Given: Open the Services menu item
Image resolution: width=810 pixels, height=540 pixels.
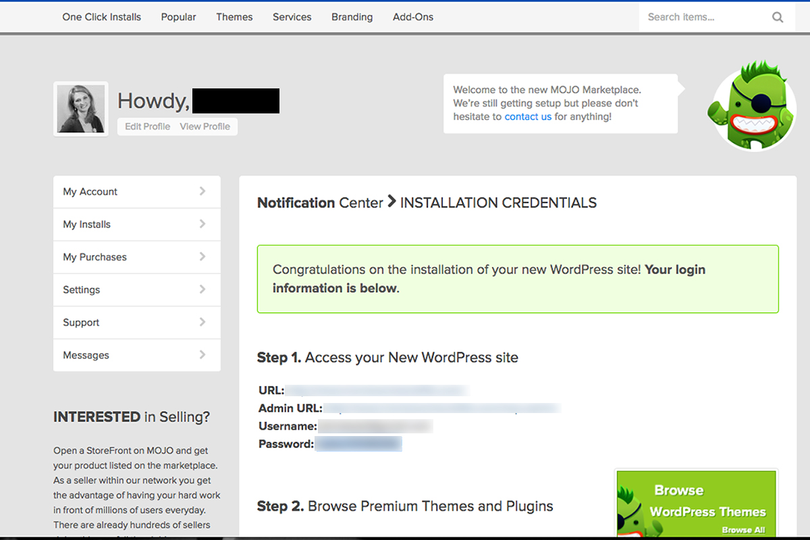Looking at the screenshot, I should coord(292,17).
